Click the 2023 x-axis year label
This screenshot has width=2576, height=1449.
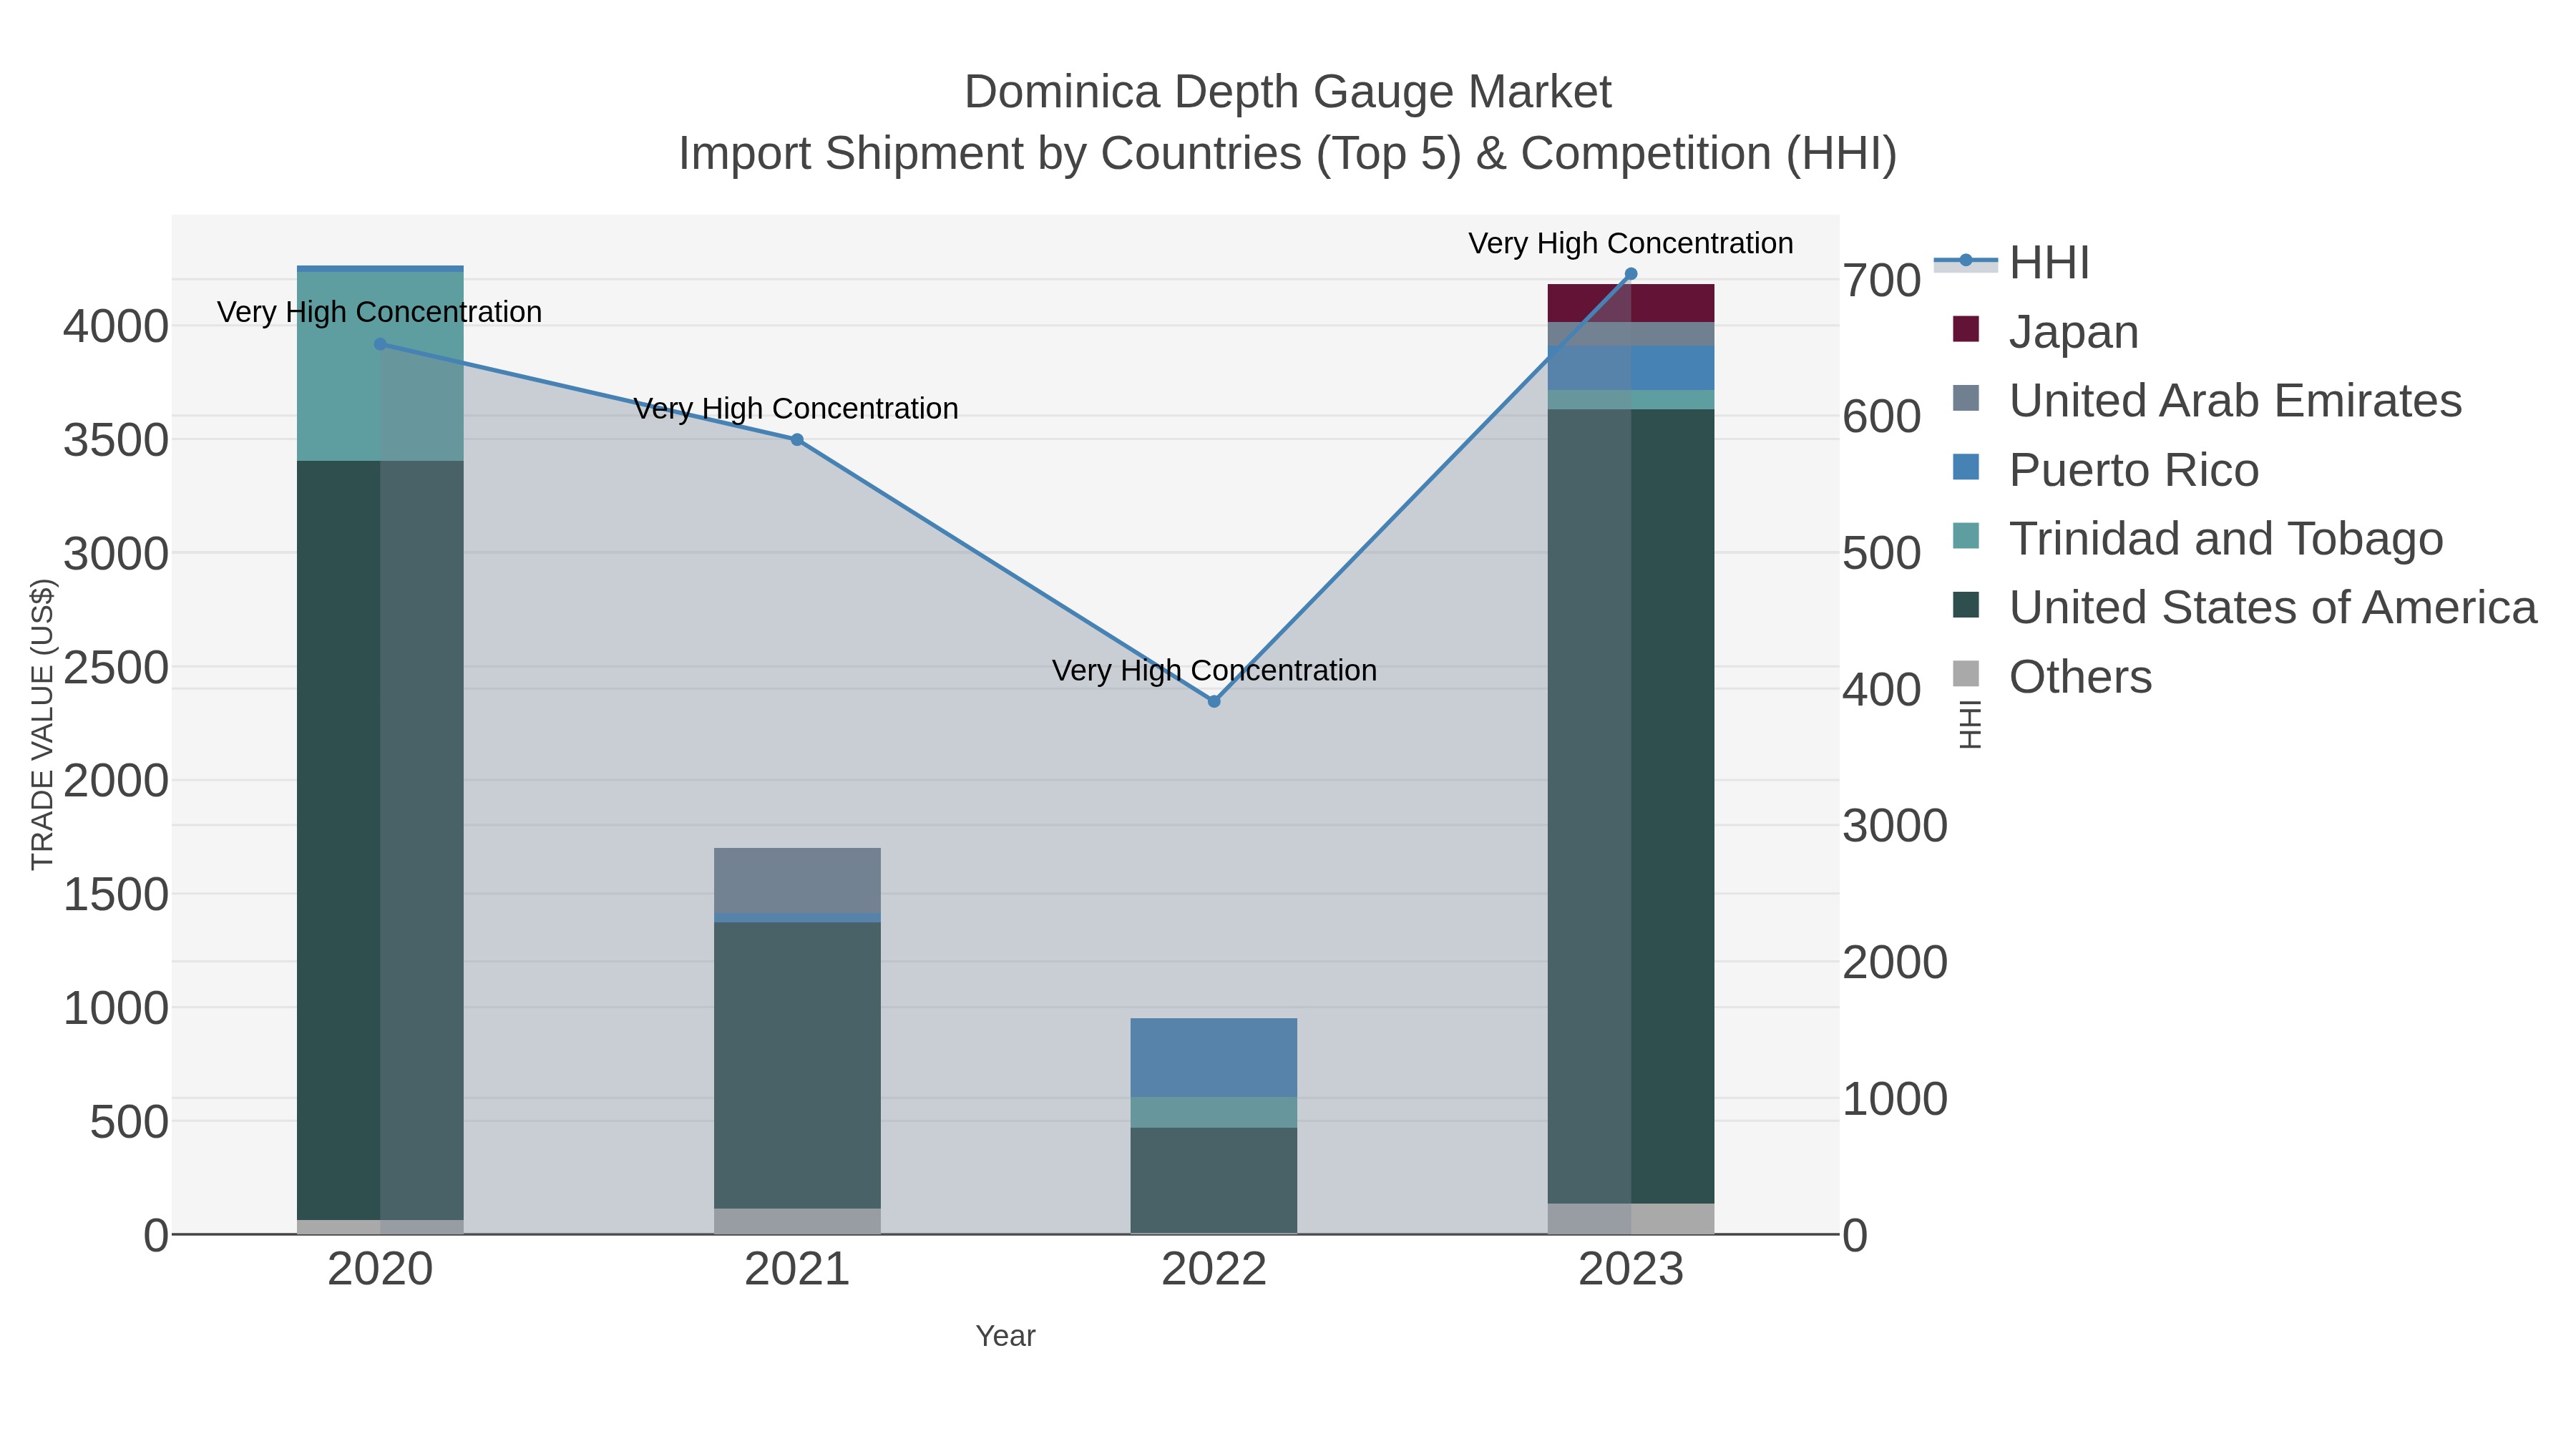1631,1270
